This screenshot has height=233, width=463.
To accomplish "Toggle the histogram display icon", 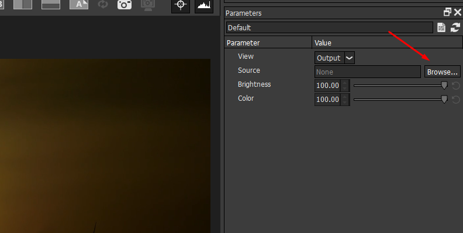I will [204, 5].
